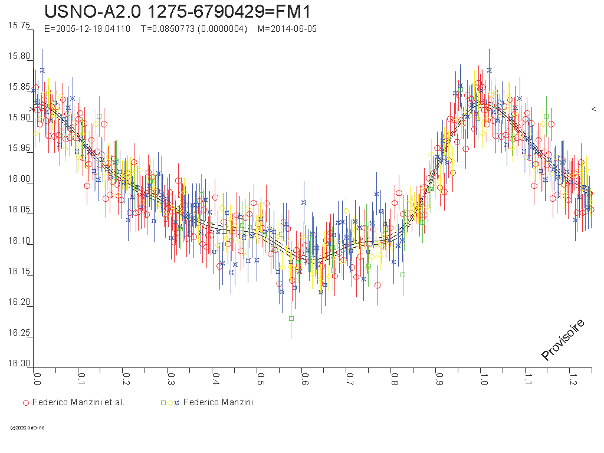This screenshot has width=604, height=453.
Task: Click the x-axis label 1.0
Action: click(484, 379)
